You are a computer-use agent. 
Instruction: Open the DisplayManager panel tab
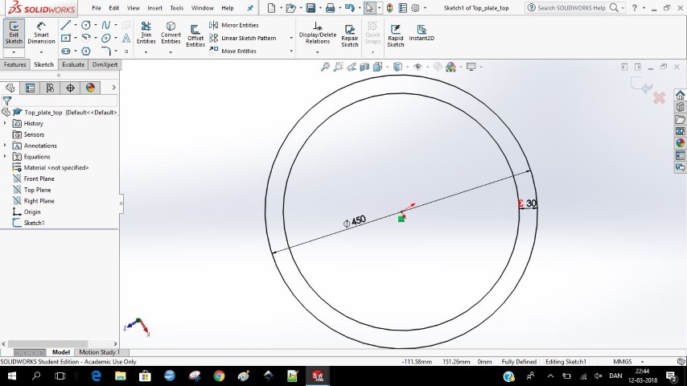pyautogui.click(x=90, y=88)
